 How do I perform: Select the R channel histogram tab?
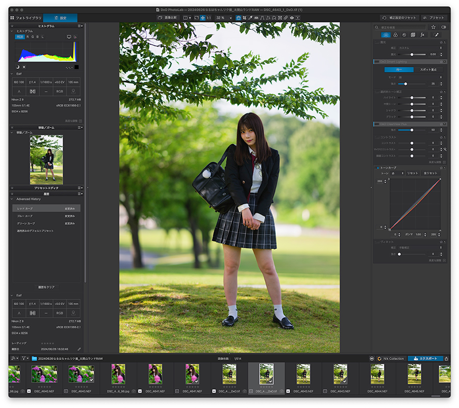coord(28,37)
